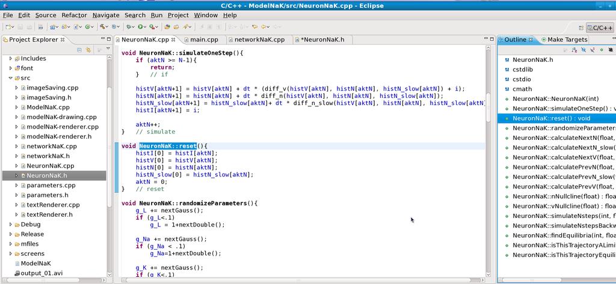Toggle the C/C++ perspective button

coord(600,28)
